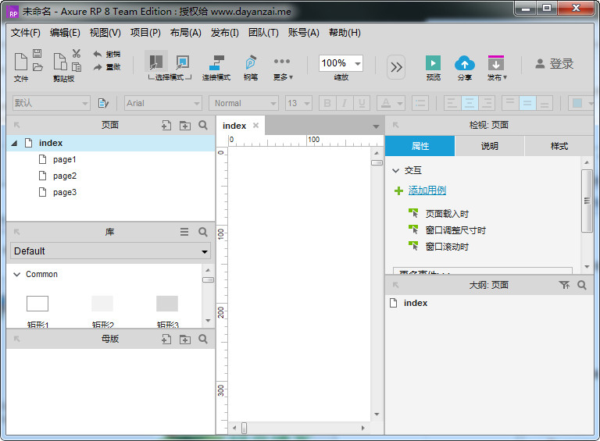Click the Preview (预览) play icon
The height and width of the screenshot is (441, 600).
coord(433,63)
